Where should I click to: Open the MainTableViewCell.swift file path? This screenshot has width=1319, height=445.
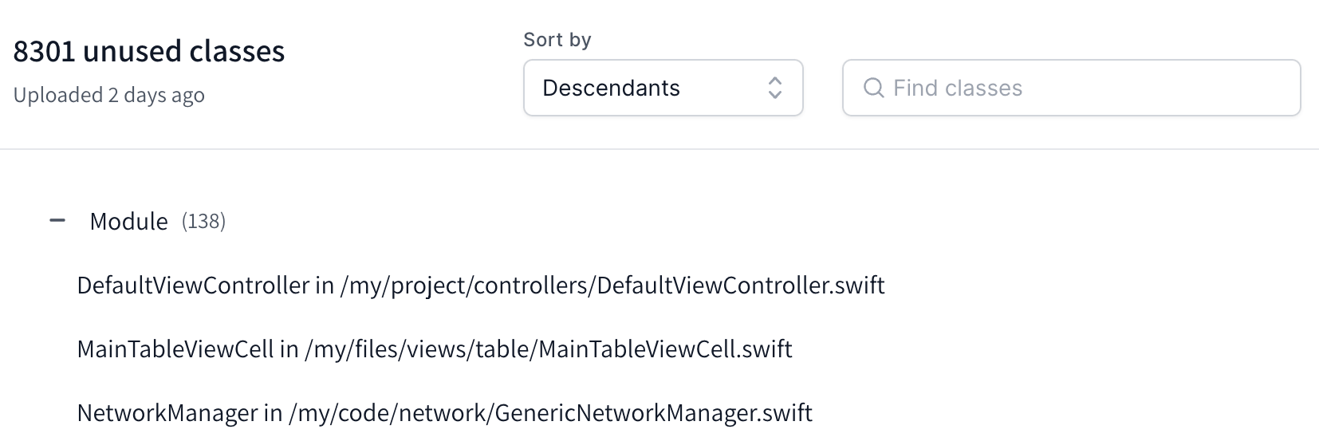[x=548, y=349]
